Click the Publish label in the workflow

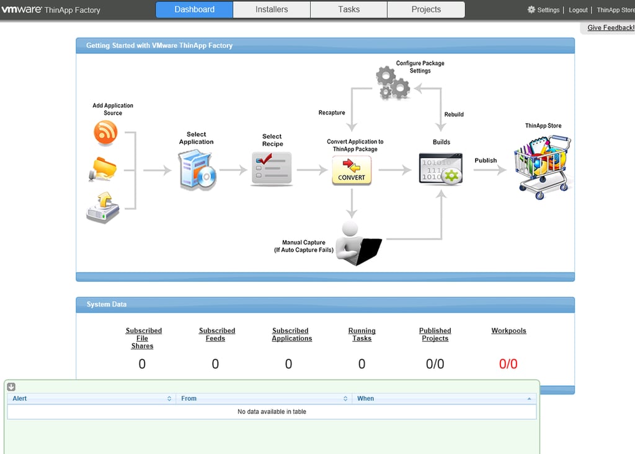click(x=486, y=160)
